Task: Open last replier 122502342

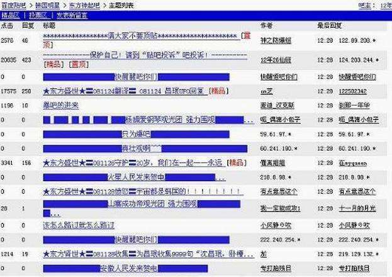Action: pyautogui.click(x=353, y=91)
